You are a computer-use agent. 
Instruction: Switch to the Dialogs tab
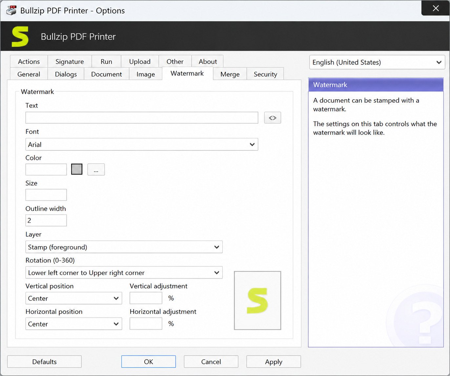(66, 74)
